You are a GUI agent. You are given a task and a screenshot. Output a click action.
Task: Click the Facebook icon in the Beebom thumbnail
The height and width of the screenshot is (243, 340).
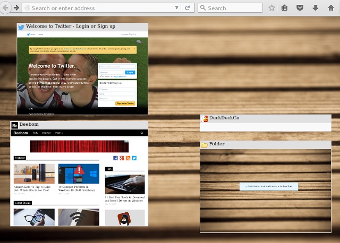[x=115, y=158]
